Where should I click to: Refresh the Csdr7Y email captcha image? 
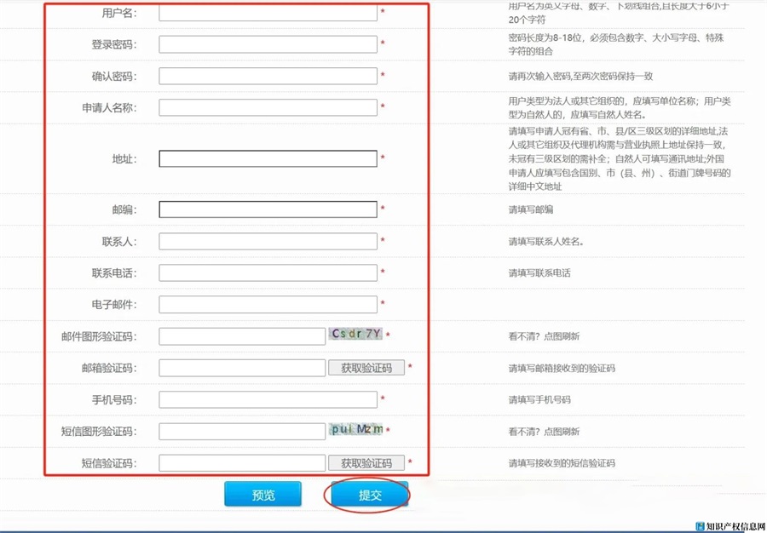click(x=356, y=335)
